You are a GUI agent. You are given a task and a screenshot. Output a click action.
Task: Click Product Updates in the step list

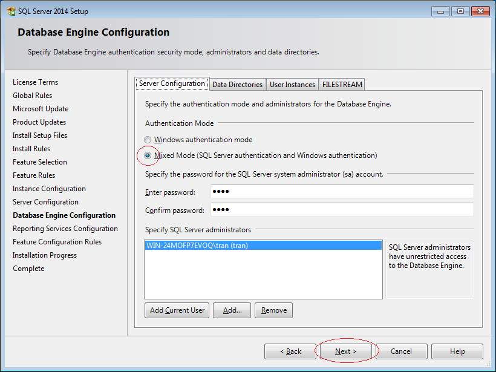click(39, 122)
